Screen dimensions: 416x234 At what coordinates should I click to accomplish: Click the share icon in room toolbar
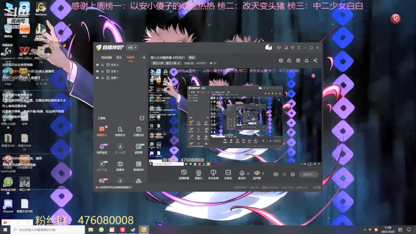(315, 60)
